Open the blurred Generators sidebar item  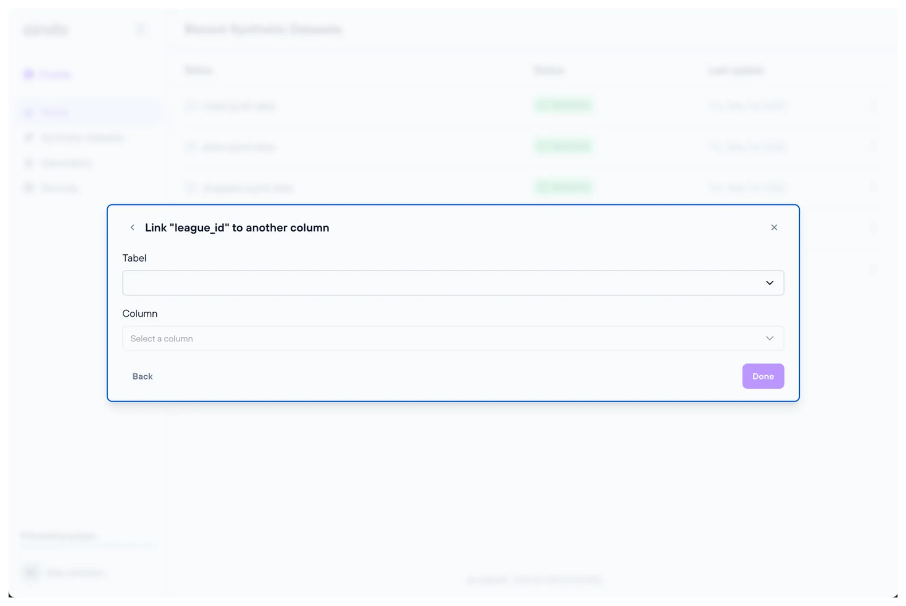click(x=66, y=163)
